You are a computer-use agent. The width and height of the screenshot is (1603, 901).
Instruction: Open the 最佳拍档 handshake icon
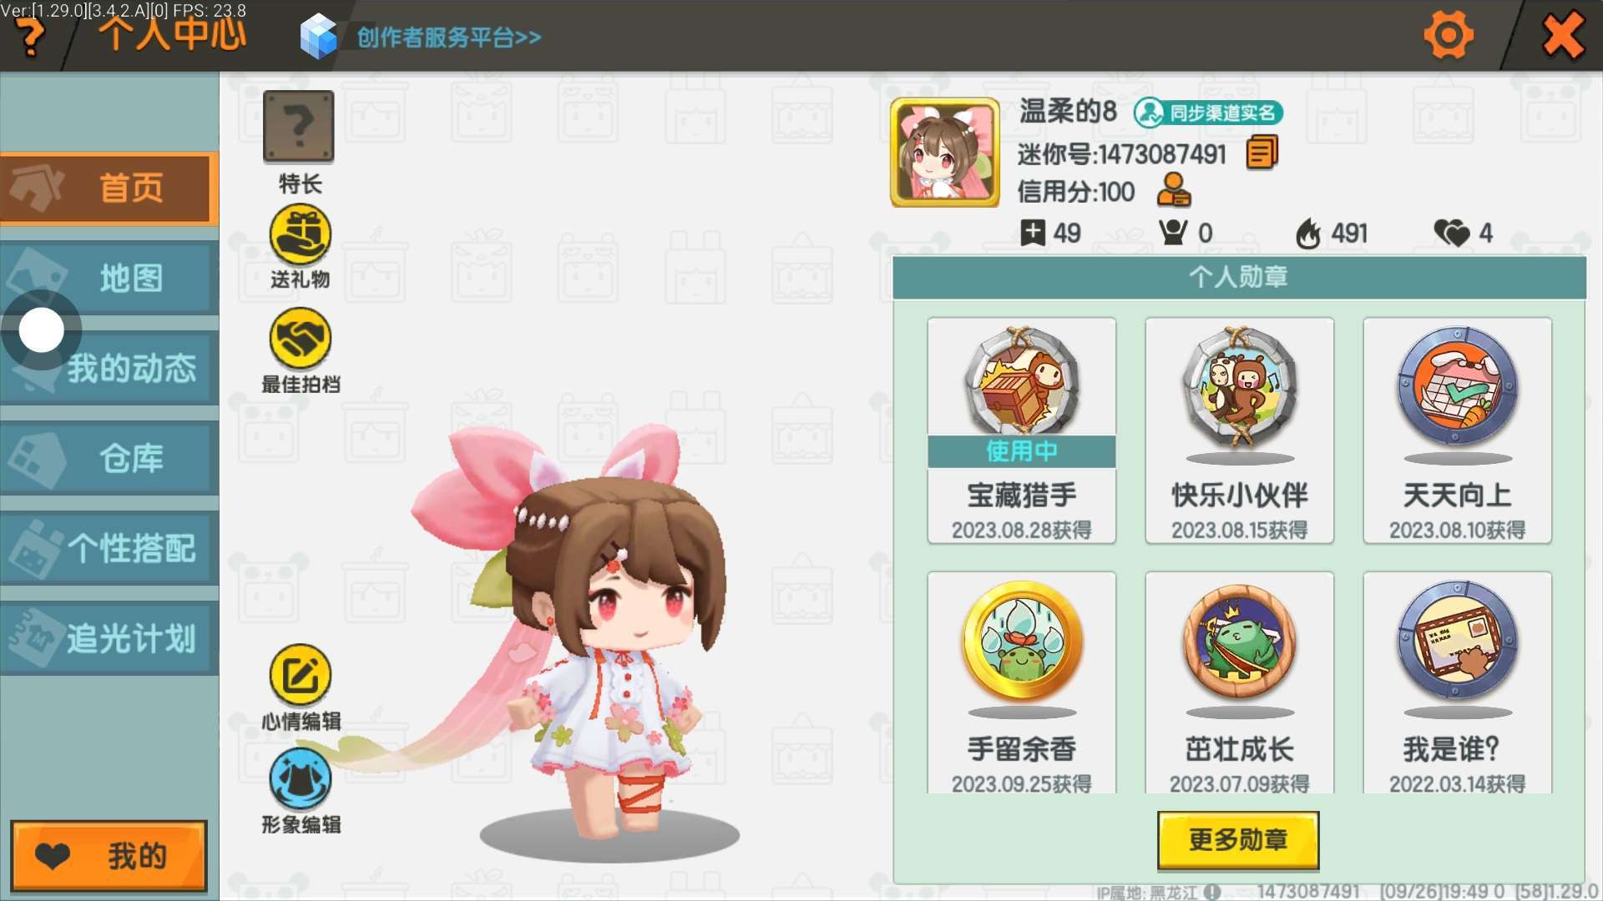pyautogui.click(x=300, y=338)
